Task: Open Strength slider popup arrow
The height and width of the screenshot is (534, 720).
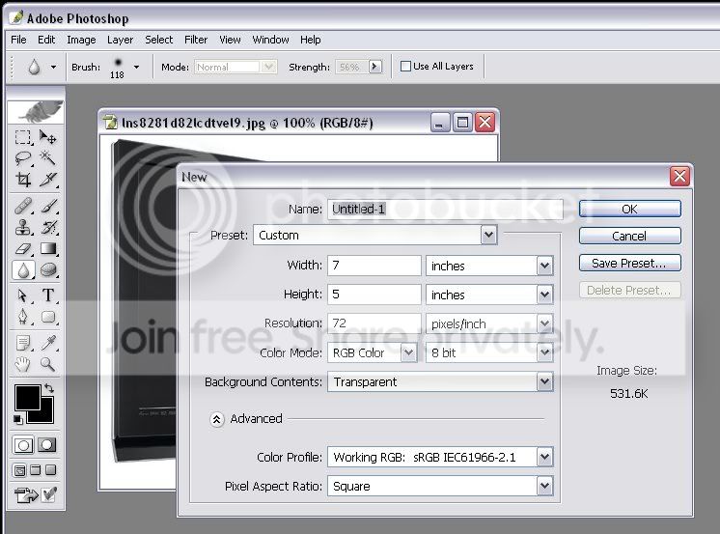Action: tap(375, 67)
